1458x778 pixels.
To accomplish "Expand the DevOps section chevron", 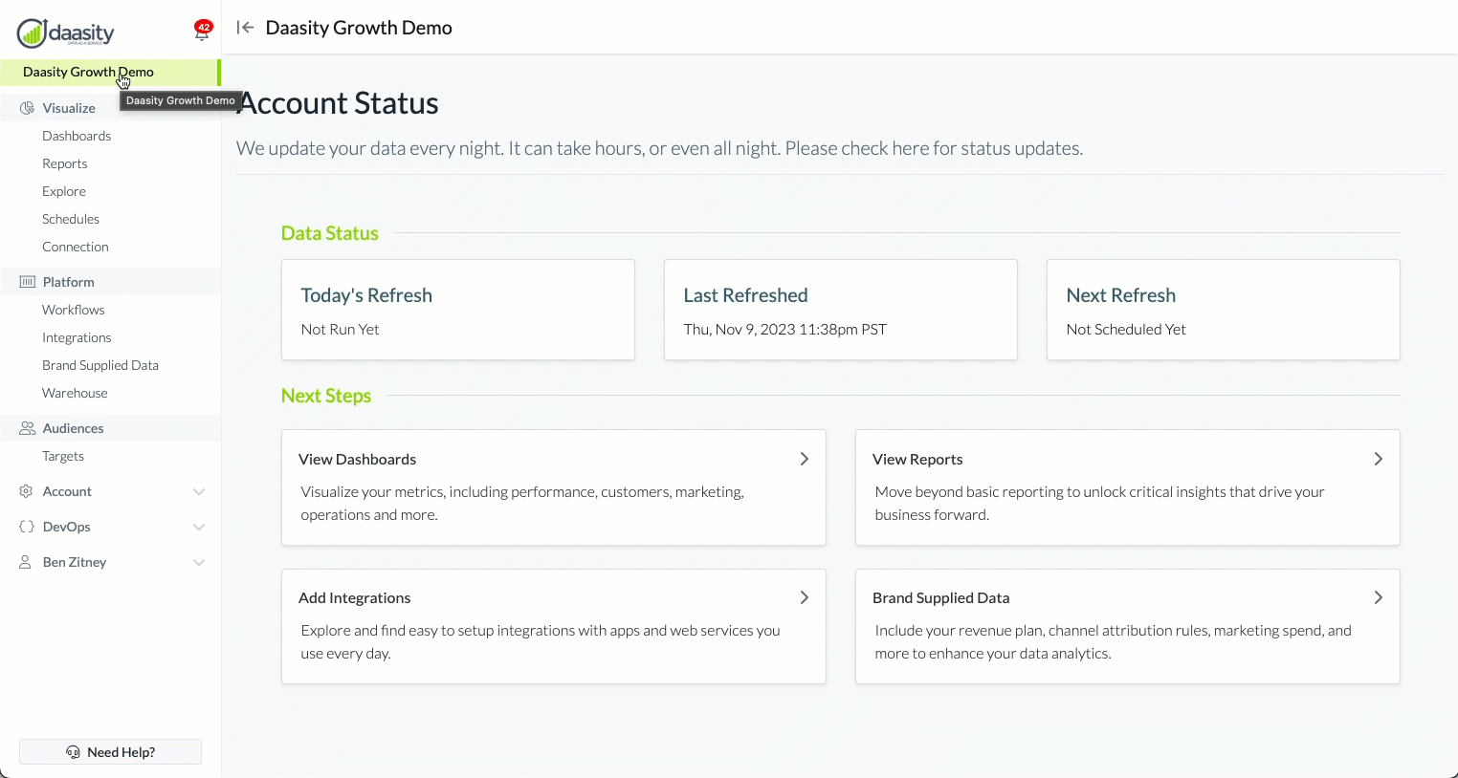I will (199, 527).
